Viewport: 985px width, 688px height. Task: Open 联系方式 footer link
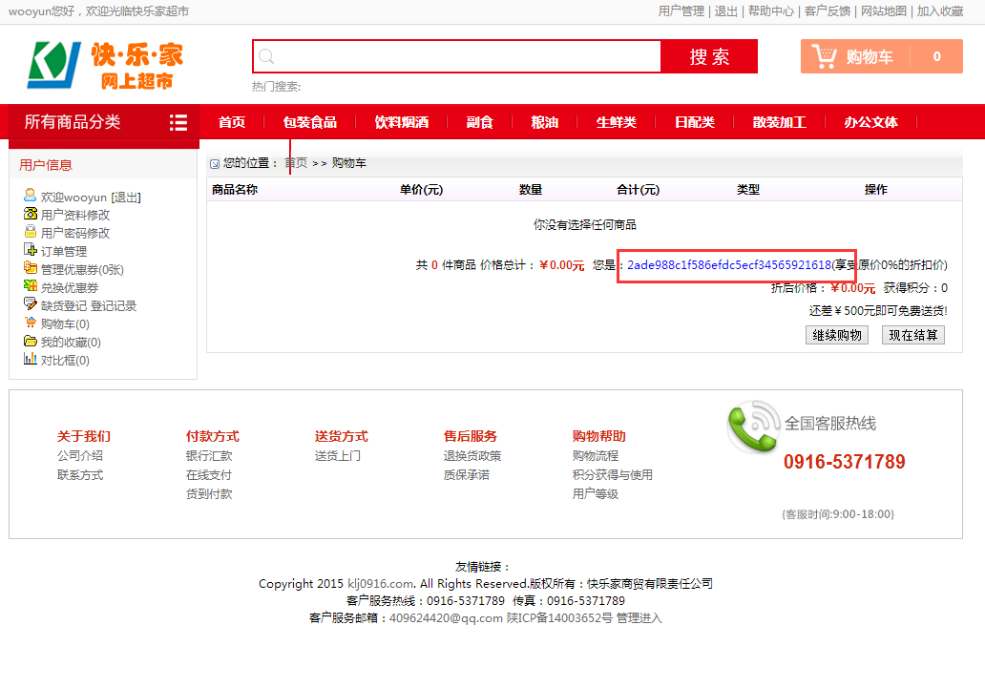tap(80, 475)
